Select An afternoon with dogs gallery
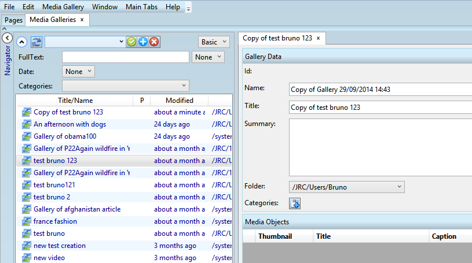472x263 pixels. coord(125,124)
